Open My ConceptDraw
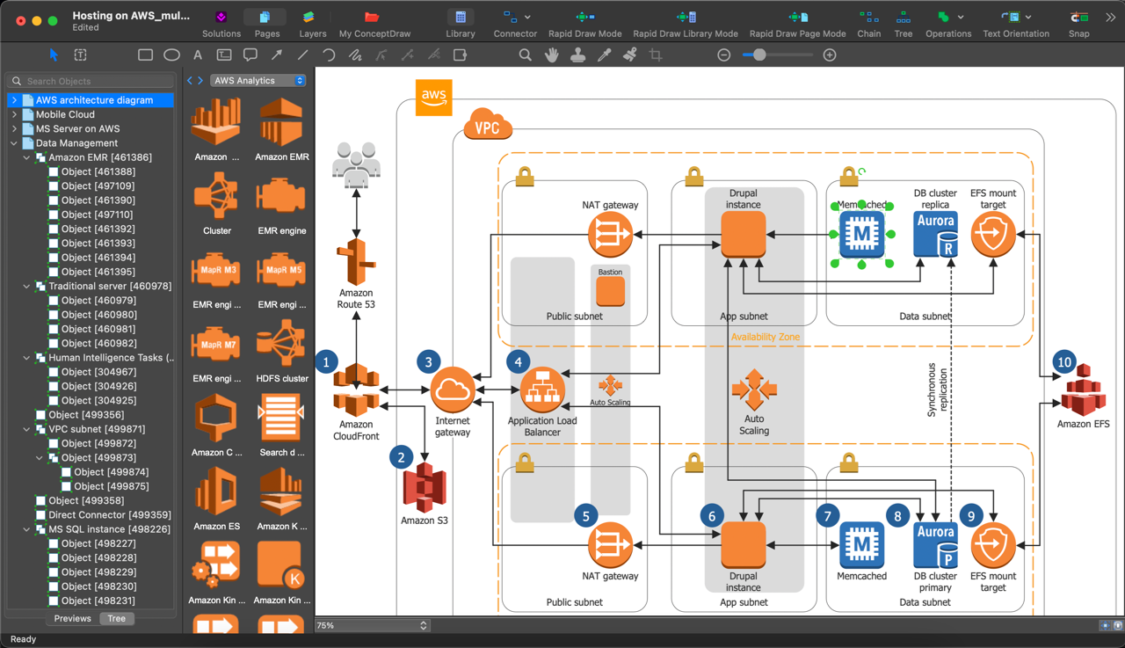 [374, 24]
